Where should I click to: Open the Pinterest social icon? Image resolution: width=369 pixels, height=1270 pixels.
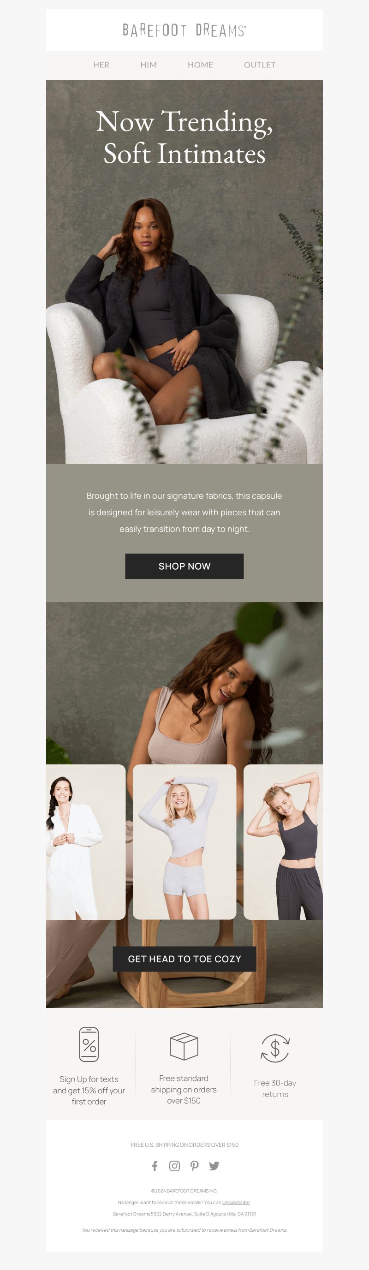tap(195, 1165)
